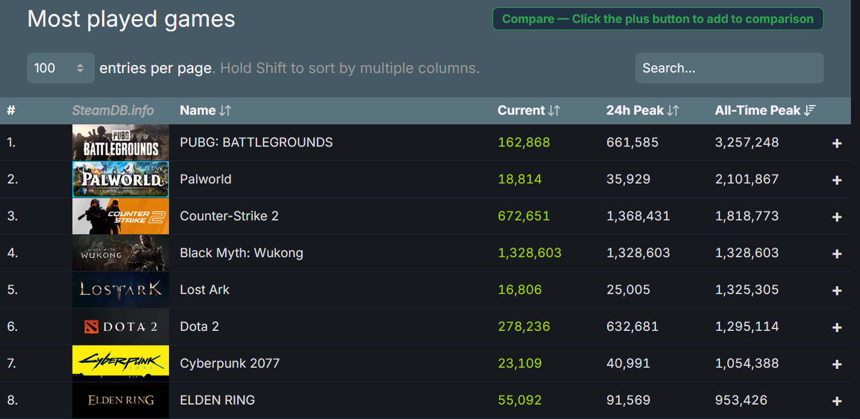Open the ELDEN RING name link
This screenshot has width=860, height=419.
(x=217, y=400)
